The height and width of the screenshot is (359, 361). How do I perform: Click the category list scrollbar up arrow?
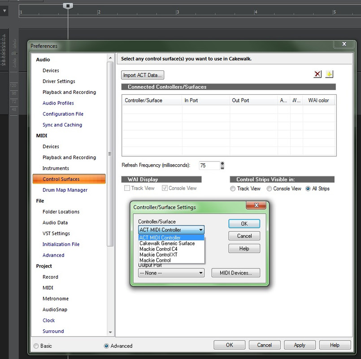pos(110,58)
